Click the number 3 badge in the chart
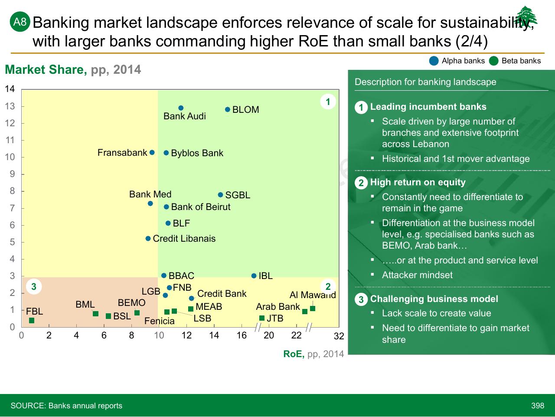The image size is (555, 417). [33, 286]
